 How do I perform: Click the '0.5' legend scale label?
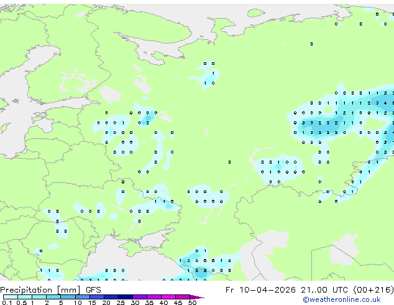(22, 303)
